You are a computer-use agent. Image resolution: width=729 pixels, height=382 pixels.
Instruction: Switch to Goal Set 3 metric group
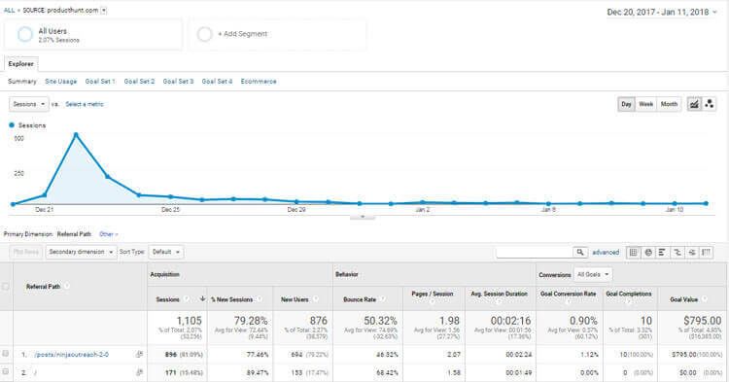tap(178, 82)
